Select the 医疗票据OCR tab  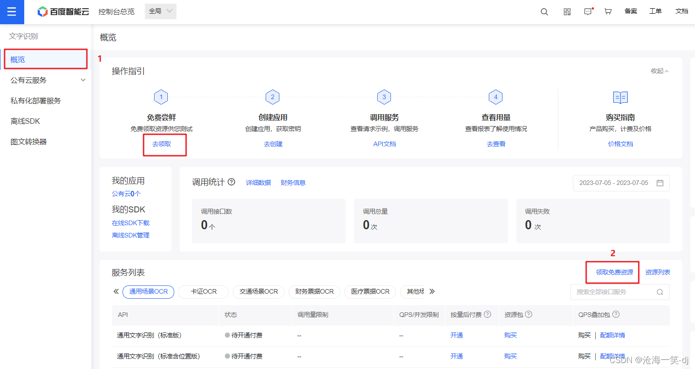pyautogui.click(x=370, y=291)
